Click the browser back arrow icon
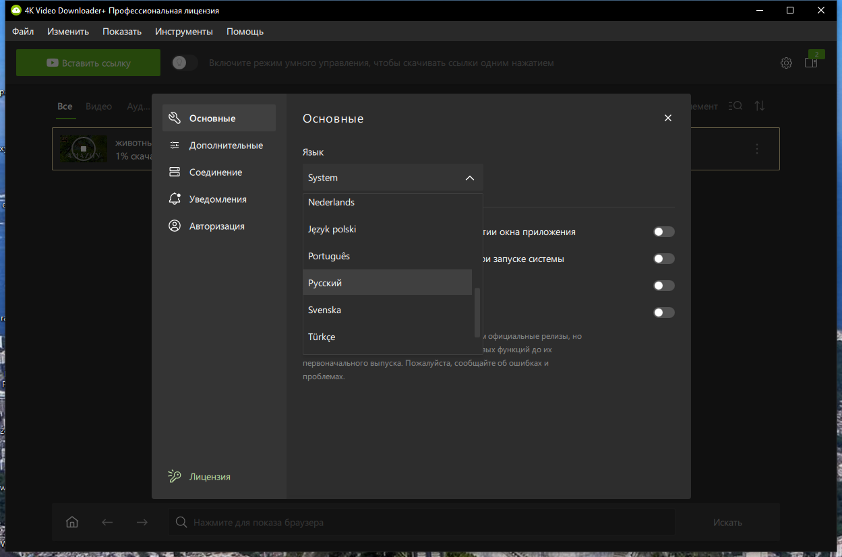Viewport: 842px width, 557px height. tap(107, 522)
